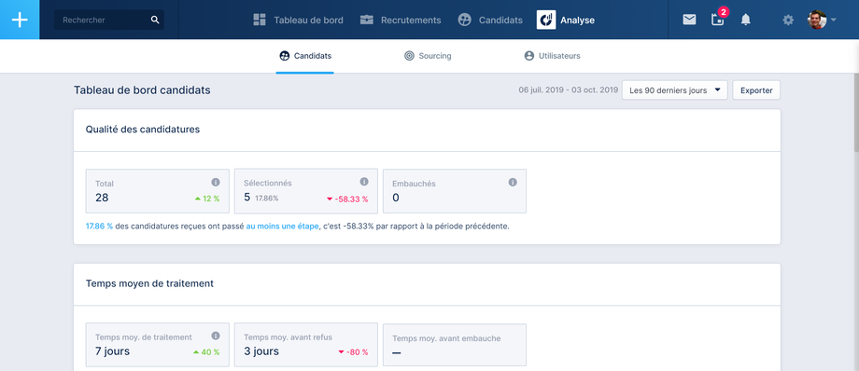Click the green 12 % indicator

207,199
